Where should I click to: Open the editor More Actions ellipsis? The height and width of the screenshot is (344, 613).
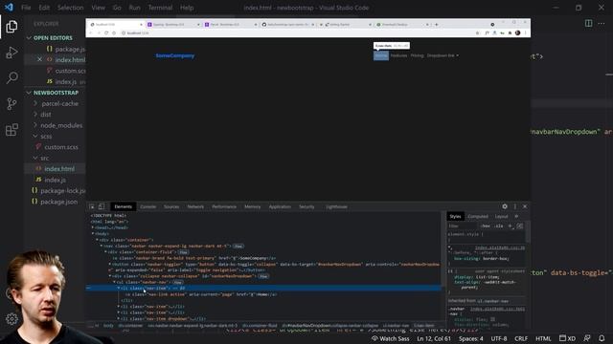pos(602,23)
